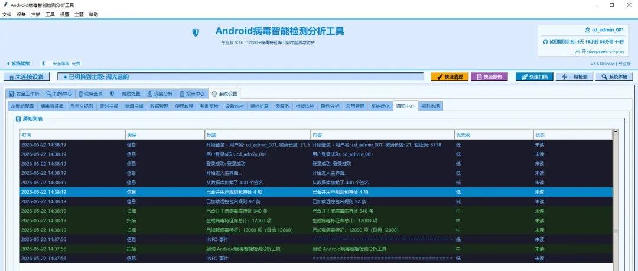Click the 未连接设备 button

(x=27, y=77)
